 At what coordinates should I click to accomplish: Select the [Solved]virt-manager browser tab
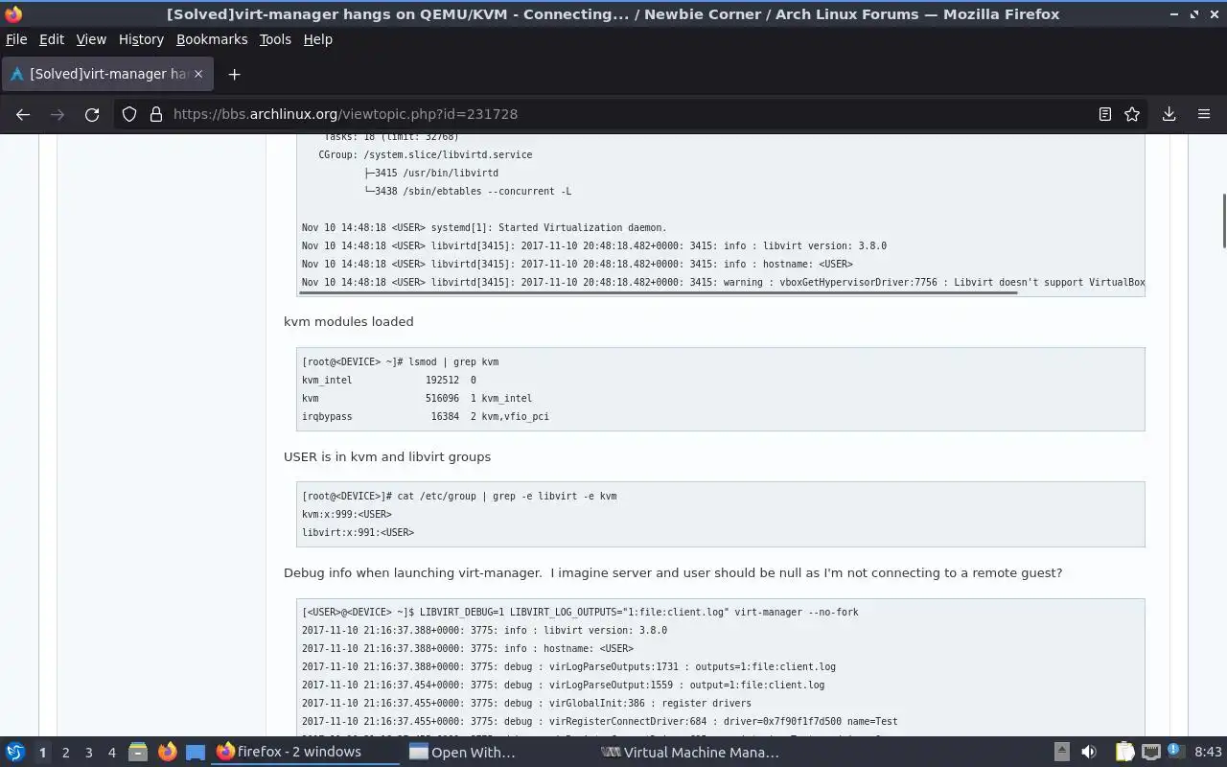[107, 74]
